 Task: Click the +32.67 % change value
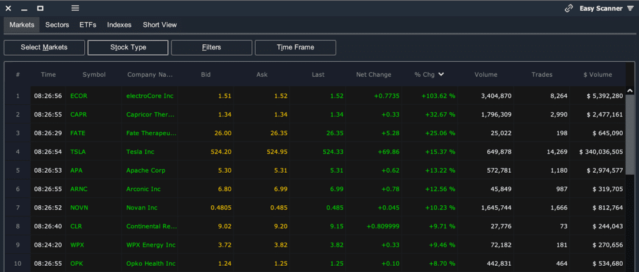pos(439,114)
